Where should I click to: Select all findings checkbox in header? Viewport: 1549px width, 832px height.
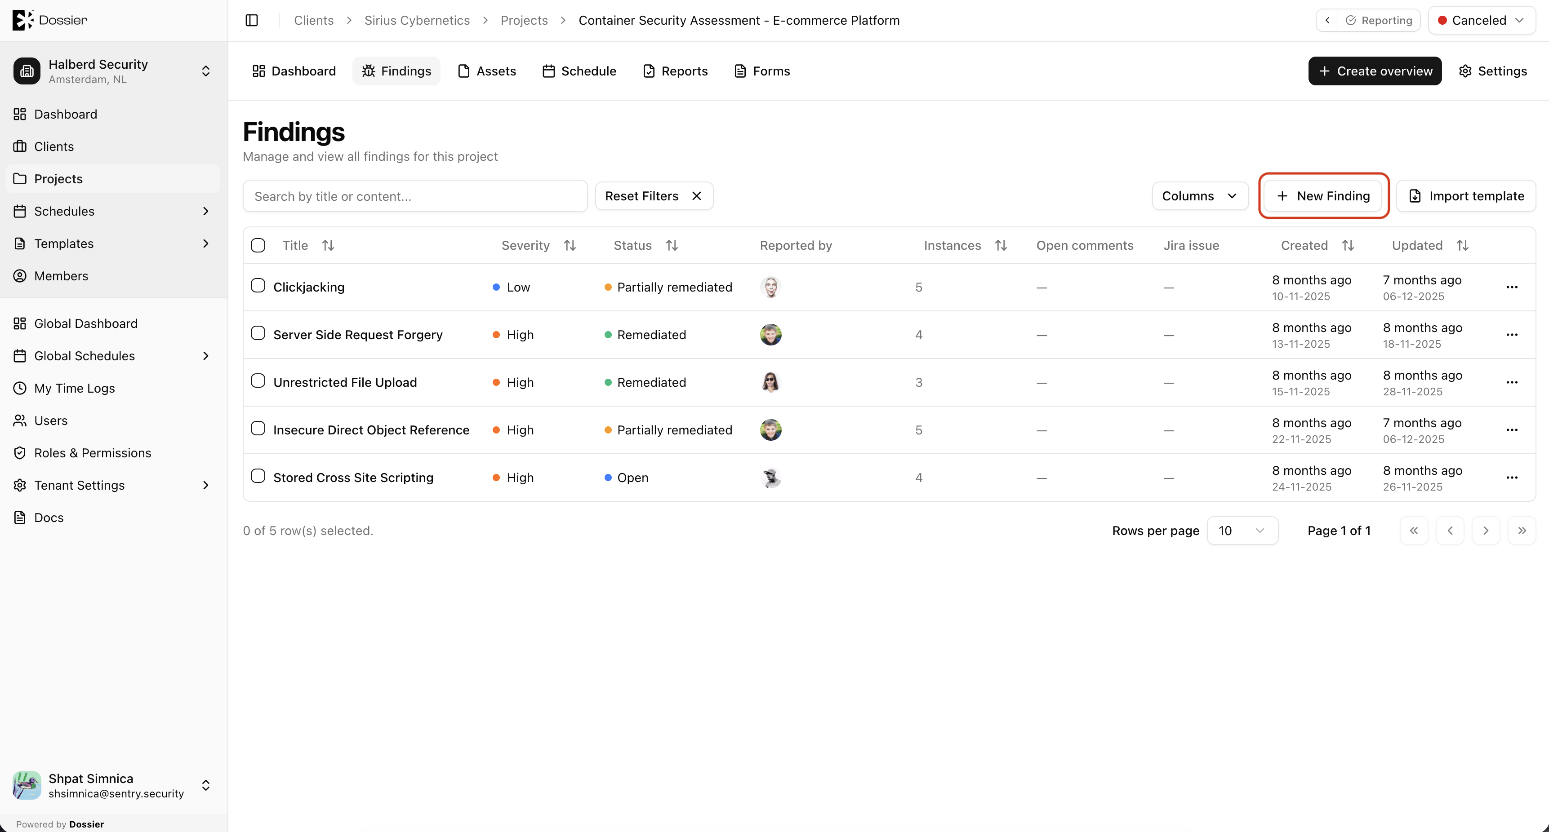pyautogui.click(x=258, y=245)
